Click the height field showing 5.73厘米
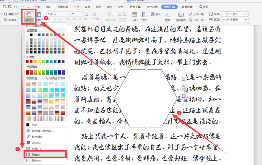Viewport: 262px width, 165px height. pos(235,14)
